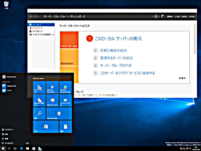The height and width of the screenshot is (151, 201).
Task: Expand the エクスプローラー jump list arrow
Action: (x=28, y=130)
